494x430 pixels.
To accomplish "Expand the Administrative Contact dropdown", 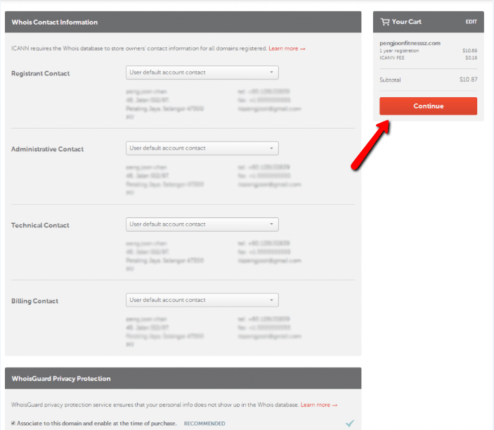I will tap(202, 148).
